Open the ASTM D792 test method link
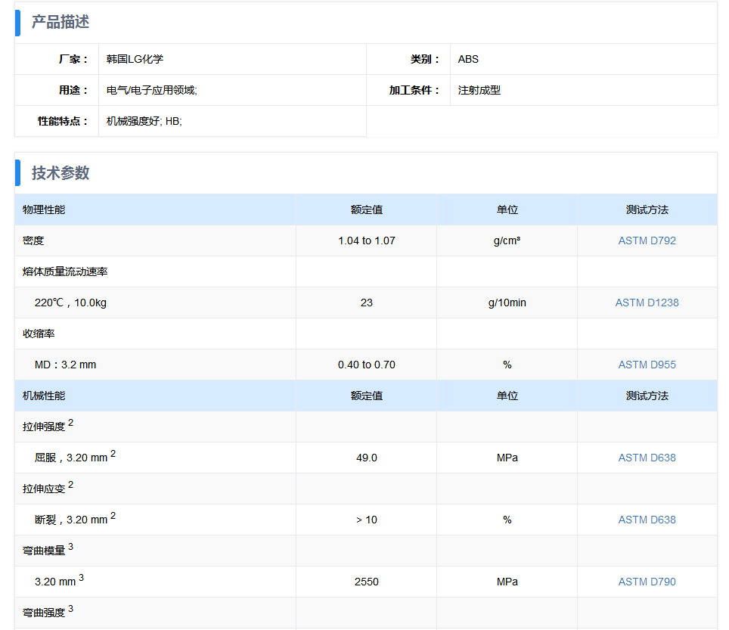Image resolution: width=729 pixels, height=630 pixels. [647, 241]
